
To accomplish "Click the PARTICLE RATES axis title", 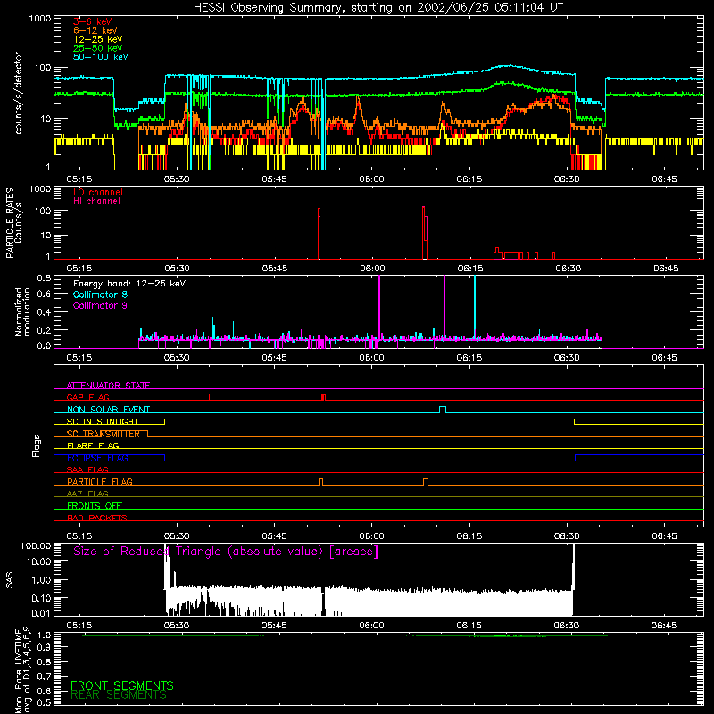I will click(x=10, y=223).
